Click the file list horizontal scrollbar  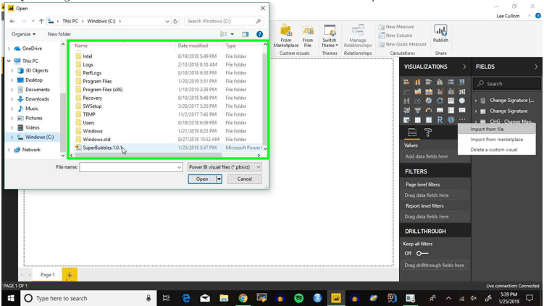pos(148,156)
